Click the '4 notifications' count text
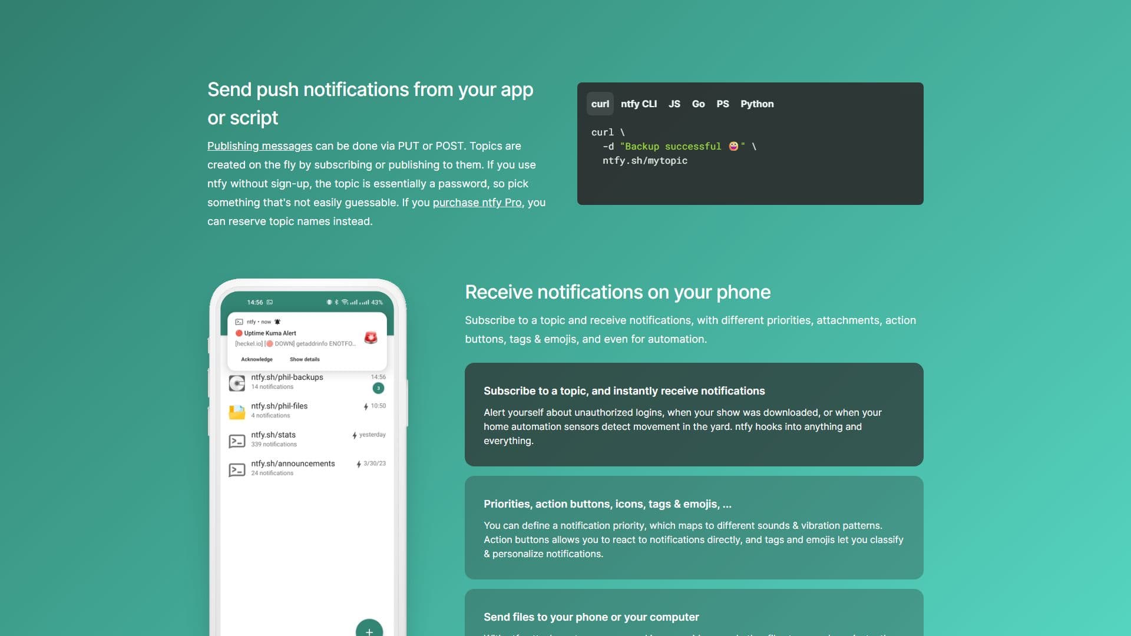1131x636 pixels. tap(270, 416)
